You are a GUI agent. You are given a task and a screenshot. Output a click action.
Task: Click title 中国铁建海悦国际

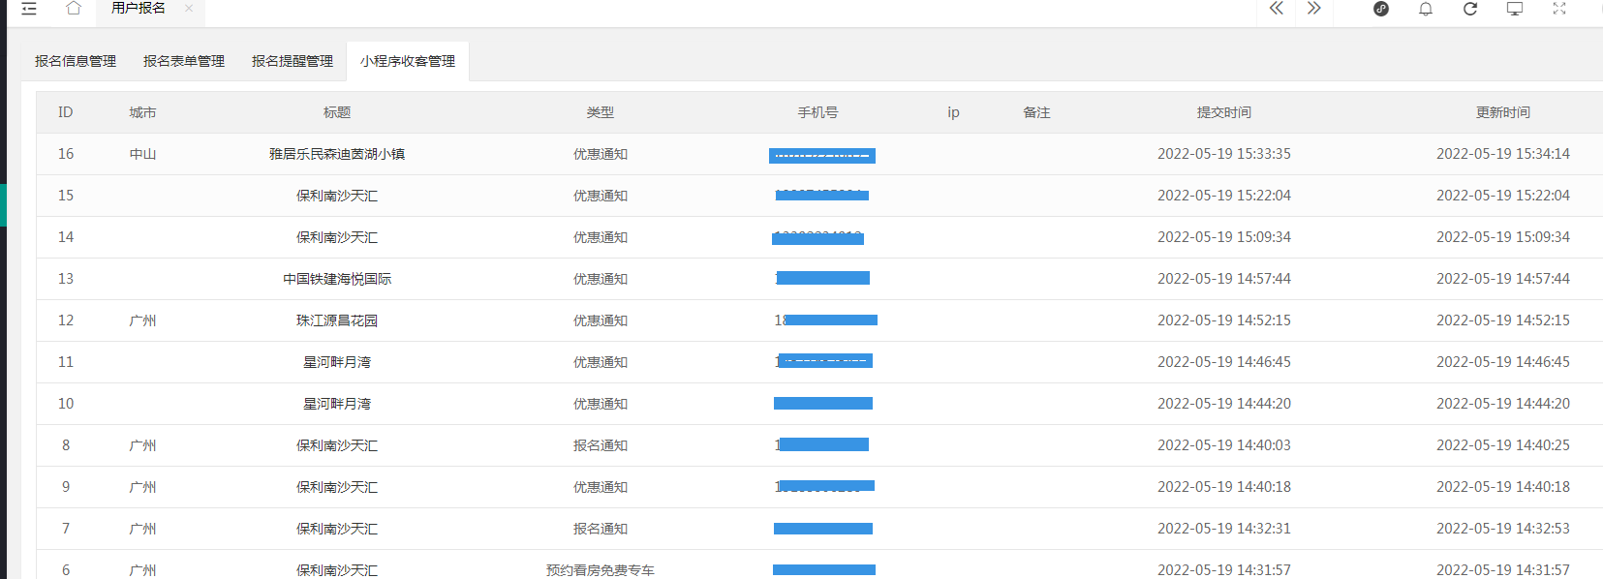pyautogui.click(x=337, y=279)
